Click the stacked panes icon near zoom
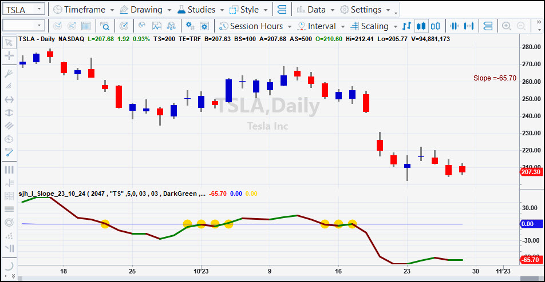The height and width of the screenshot is (282, 545). (488, 26)
